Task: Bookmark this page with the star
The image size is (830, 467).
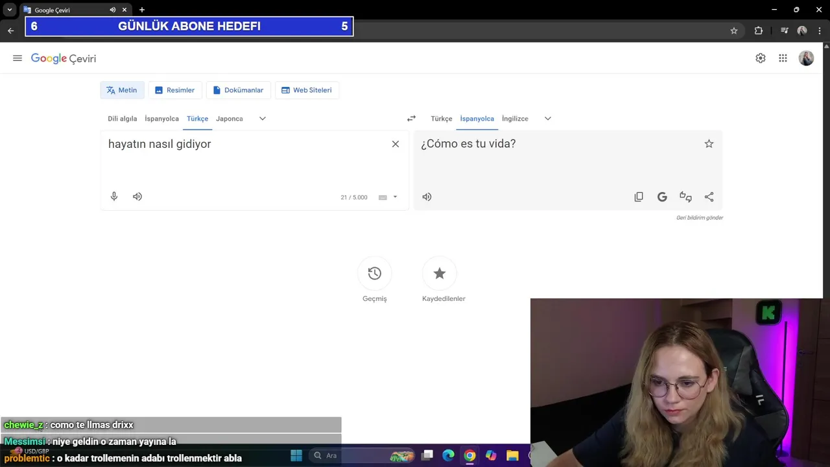Action: point(734,30)
